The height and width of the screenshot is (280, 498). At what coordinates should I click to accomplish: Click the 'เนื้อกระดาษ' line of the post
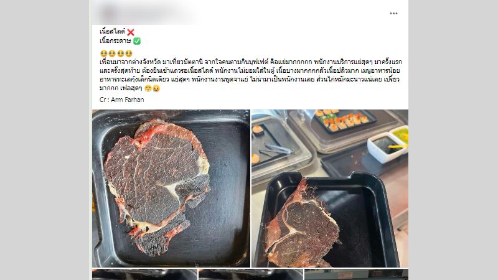coord(115,40)
